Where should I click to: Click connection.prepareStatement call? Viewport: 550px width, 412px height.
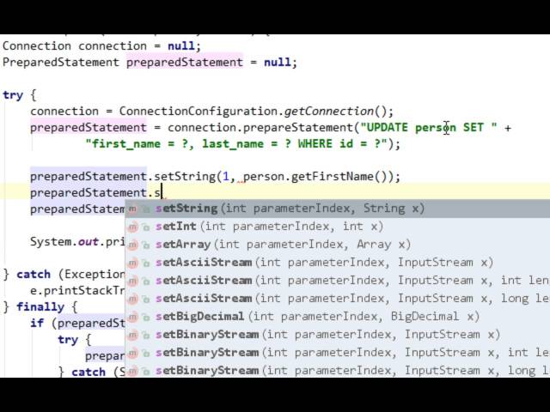click(x=260, y=128)
